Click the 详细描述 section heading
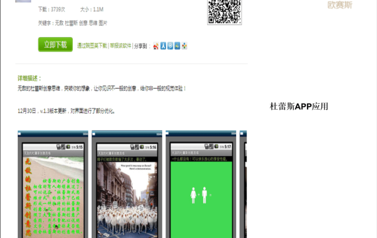377x238 pixels. click(29, 79)
